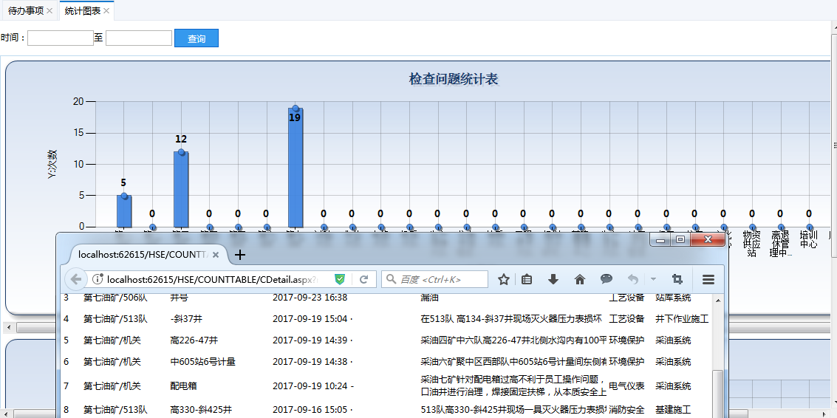Click the start time input field
Viewport: 837px width, 418px height.
click(61, 38)
